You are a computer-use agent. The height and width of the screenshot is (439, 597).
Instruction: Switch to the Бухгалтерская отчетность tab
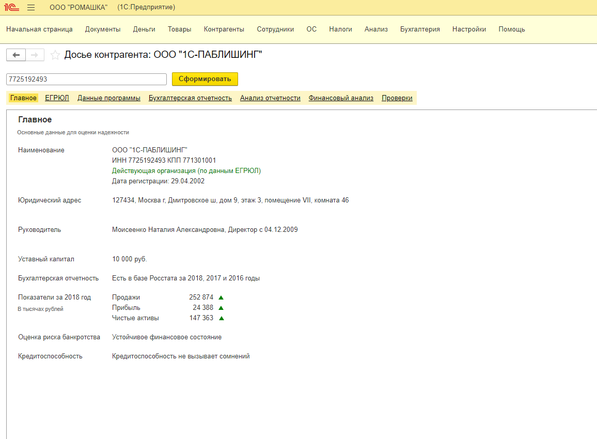190,98
